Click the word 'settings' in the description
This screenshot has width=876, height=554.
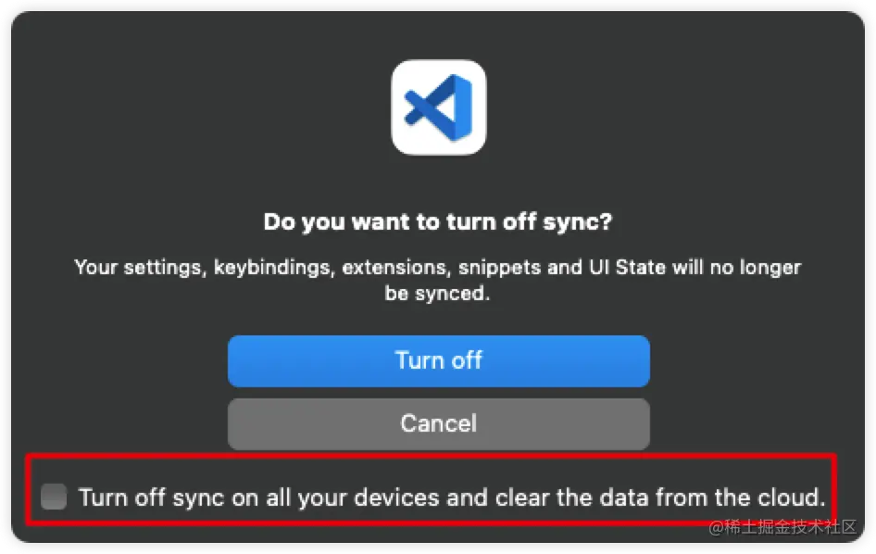(162, 269)
